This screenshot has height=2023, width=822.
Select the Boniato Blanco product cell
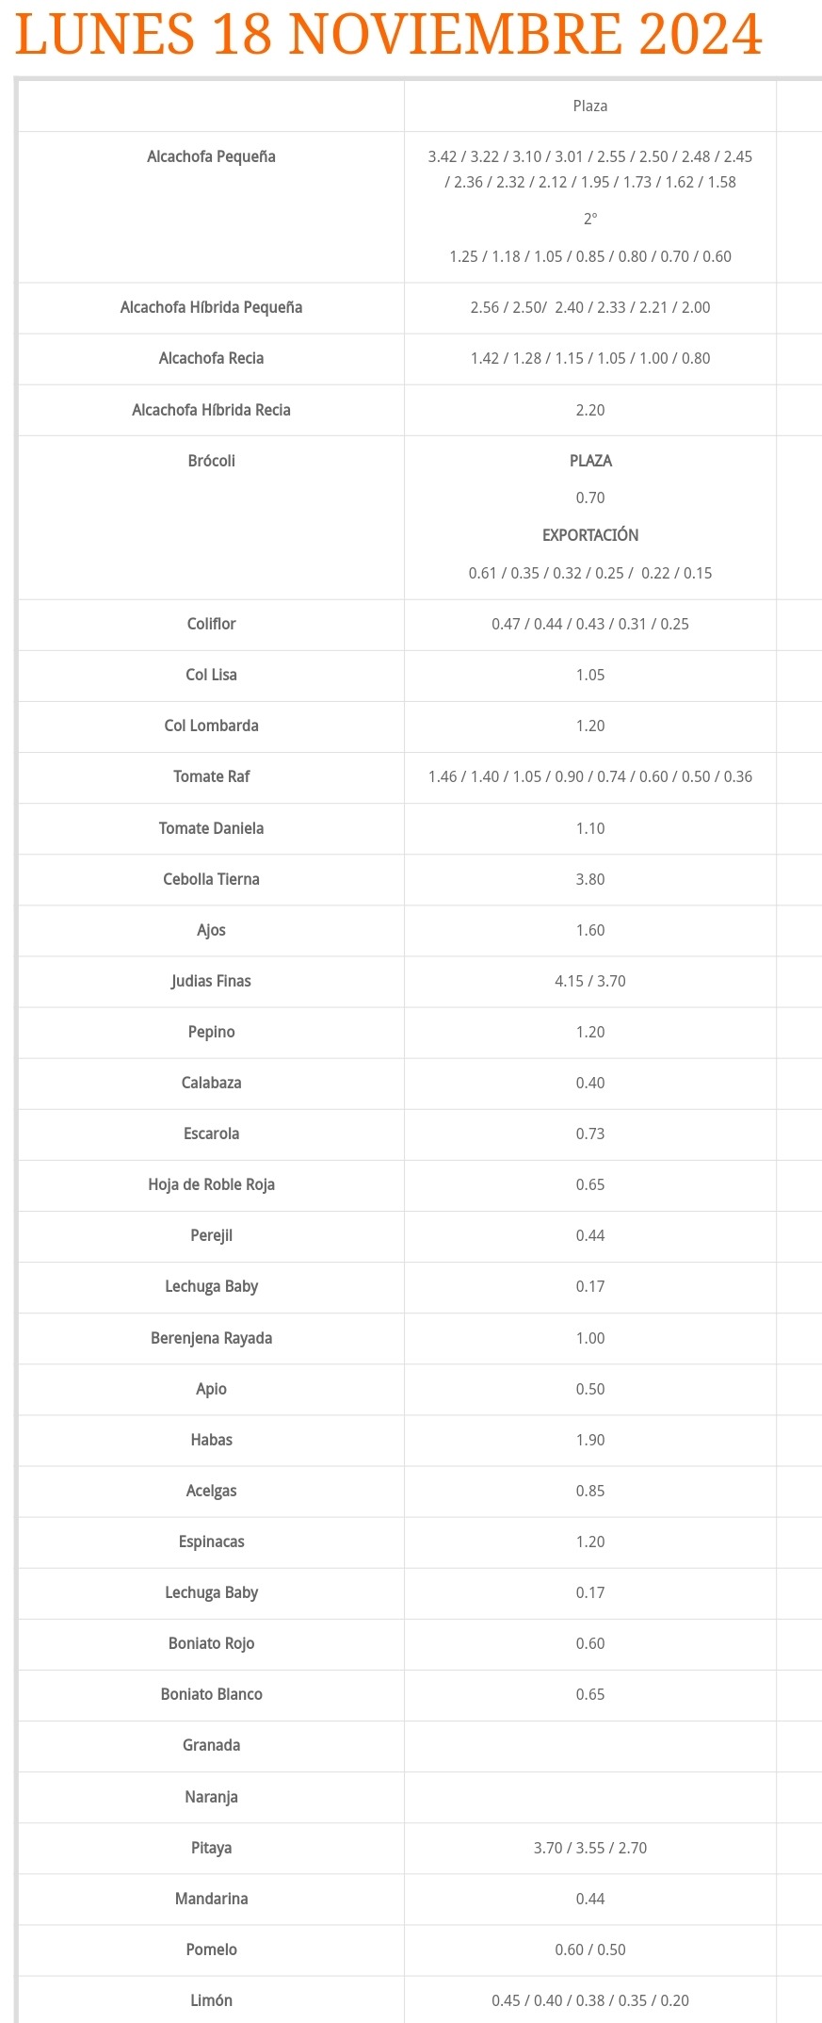[x=211, y=1694]
